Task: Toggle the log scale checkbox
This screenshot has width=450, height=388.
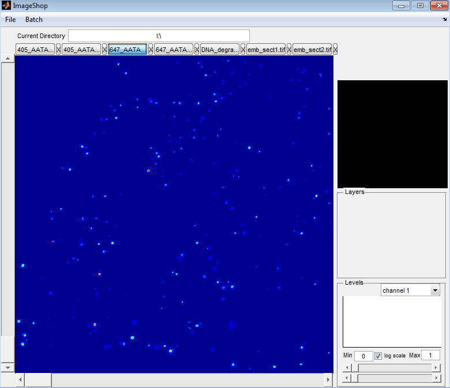Action: point(378,356)
